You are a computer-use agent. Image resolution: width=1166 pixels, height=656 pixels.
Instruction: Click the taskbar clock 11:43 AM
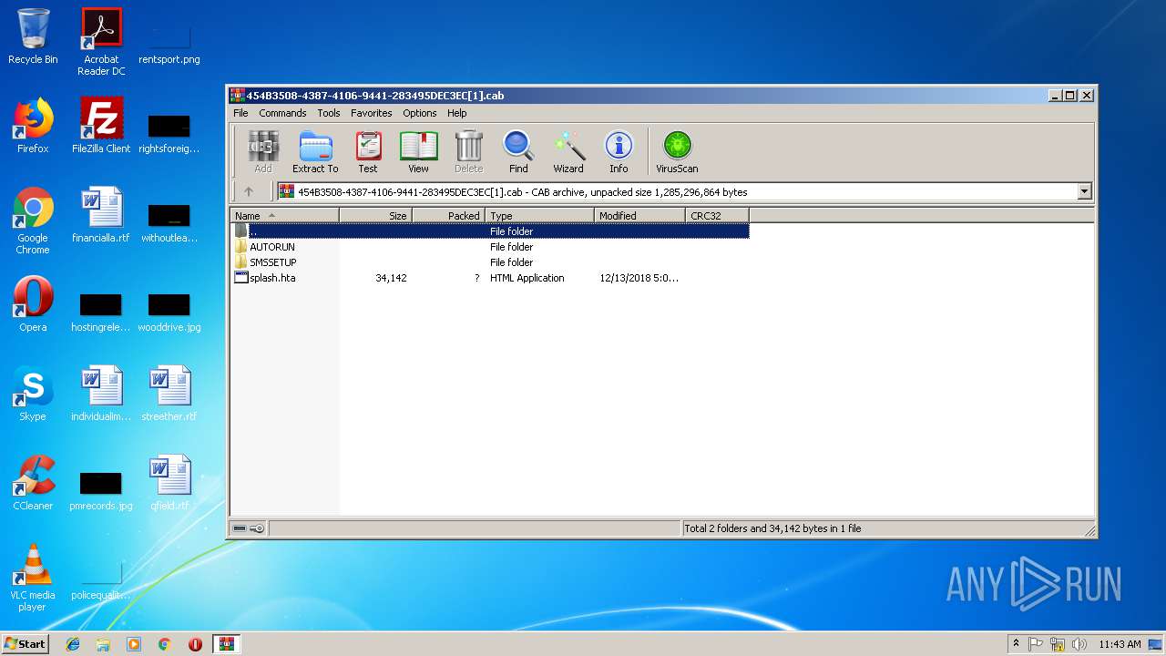click(1120, 644)
